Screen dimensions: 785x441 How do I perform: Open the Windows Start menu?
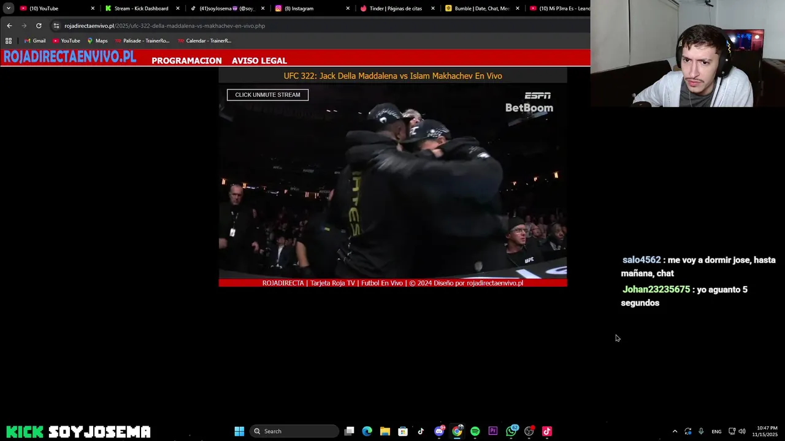pos(239,431)
